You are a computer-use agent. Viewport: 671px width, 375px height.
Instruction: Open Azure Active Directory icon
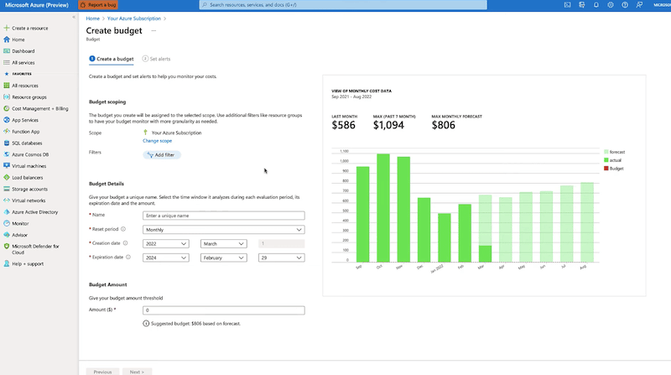pyautogui.click(x=7, y=212)
